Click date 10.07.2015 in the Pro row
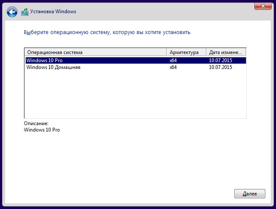This screenshot has height=209, width=276. 220,60
